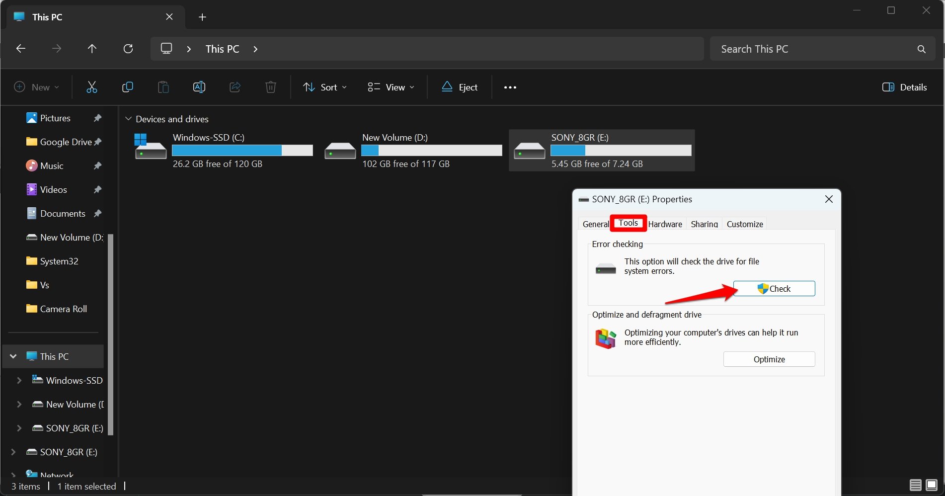Click the Cut scissors icon
Screen dimensions: 945x496
click(x=92, y=87)
